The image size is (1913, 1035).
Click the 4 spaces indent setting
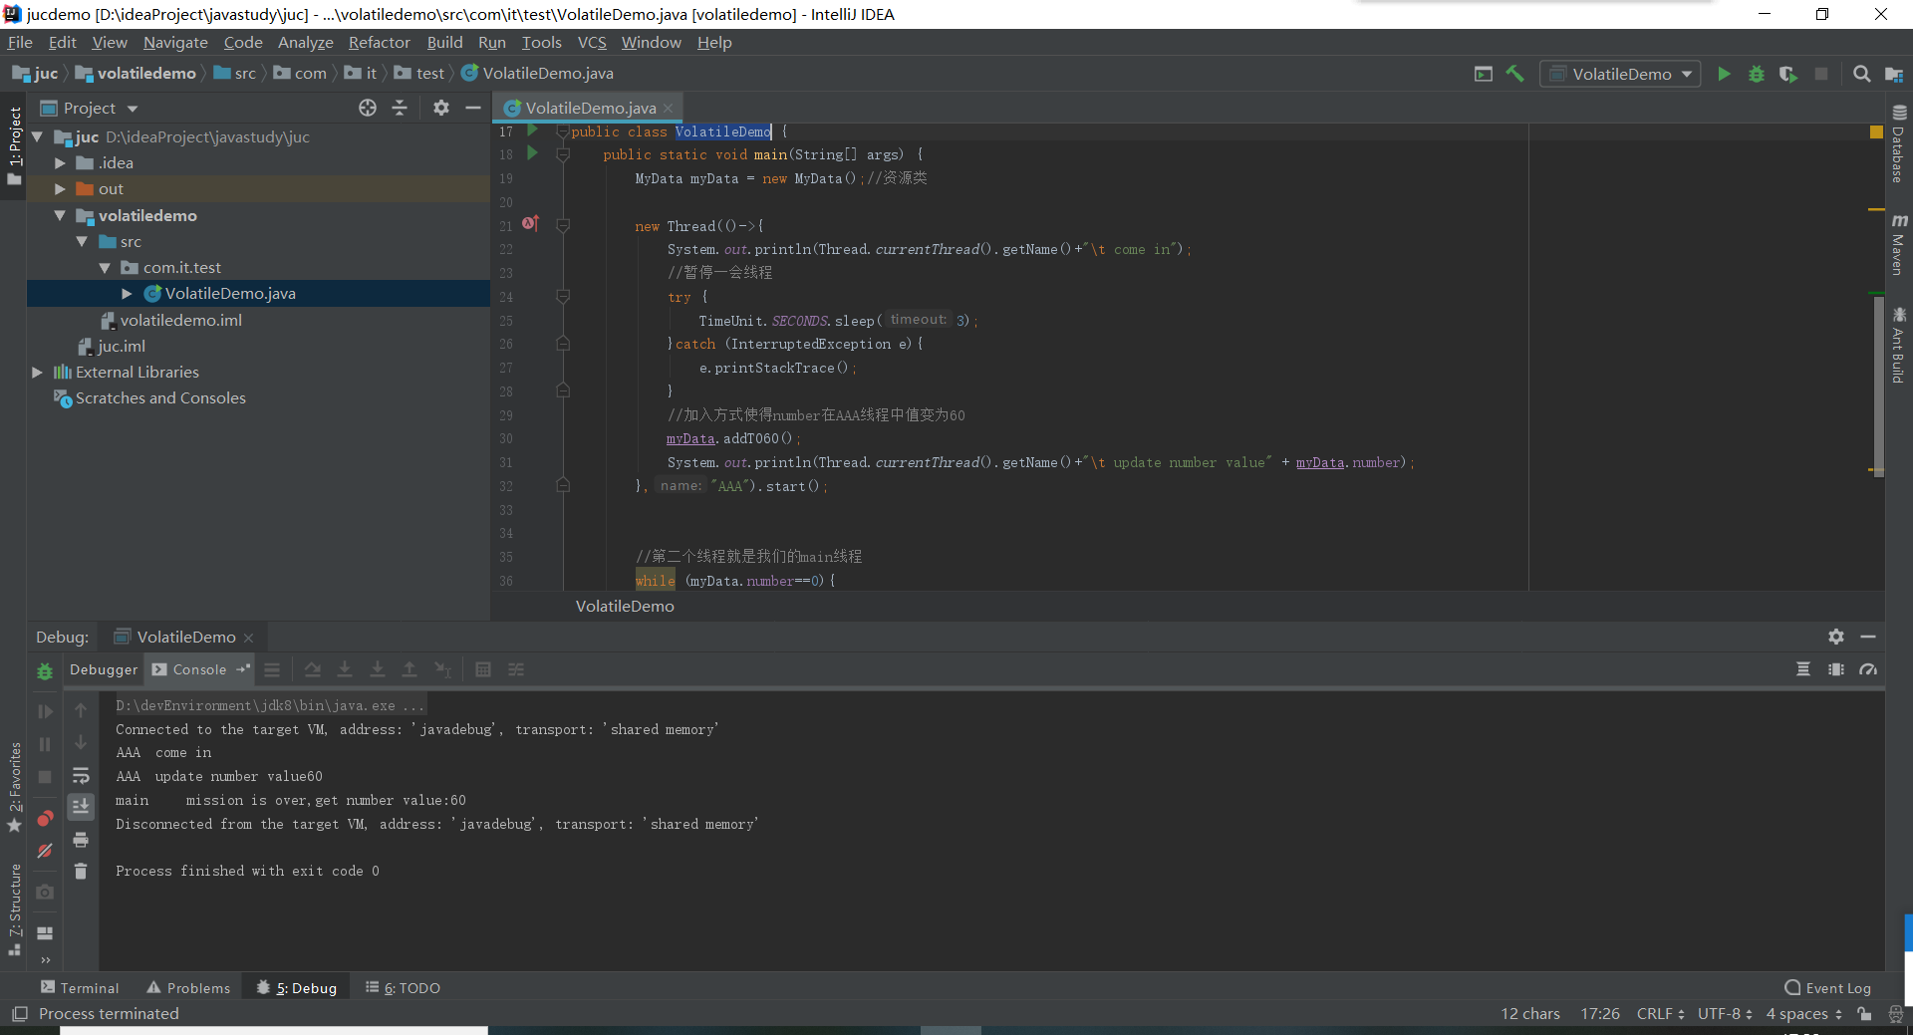(1803, 1014)
